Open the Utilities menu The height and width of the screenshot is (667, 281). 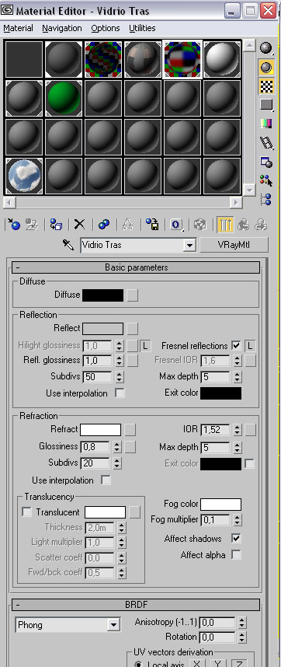(x=142, y=28)
